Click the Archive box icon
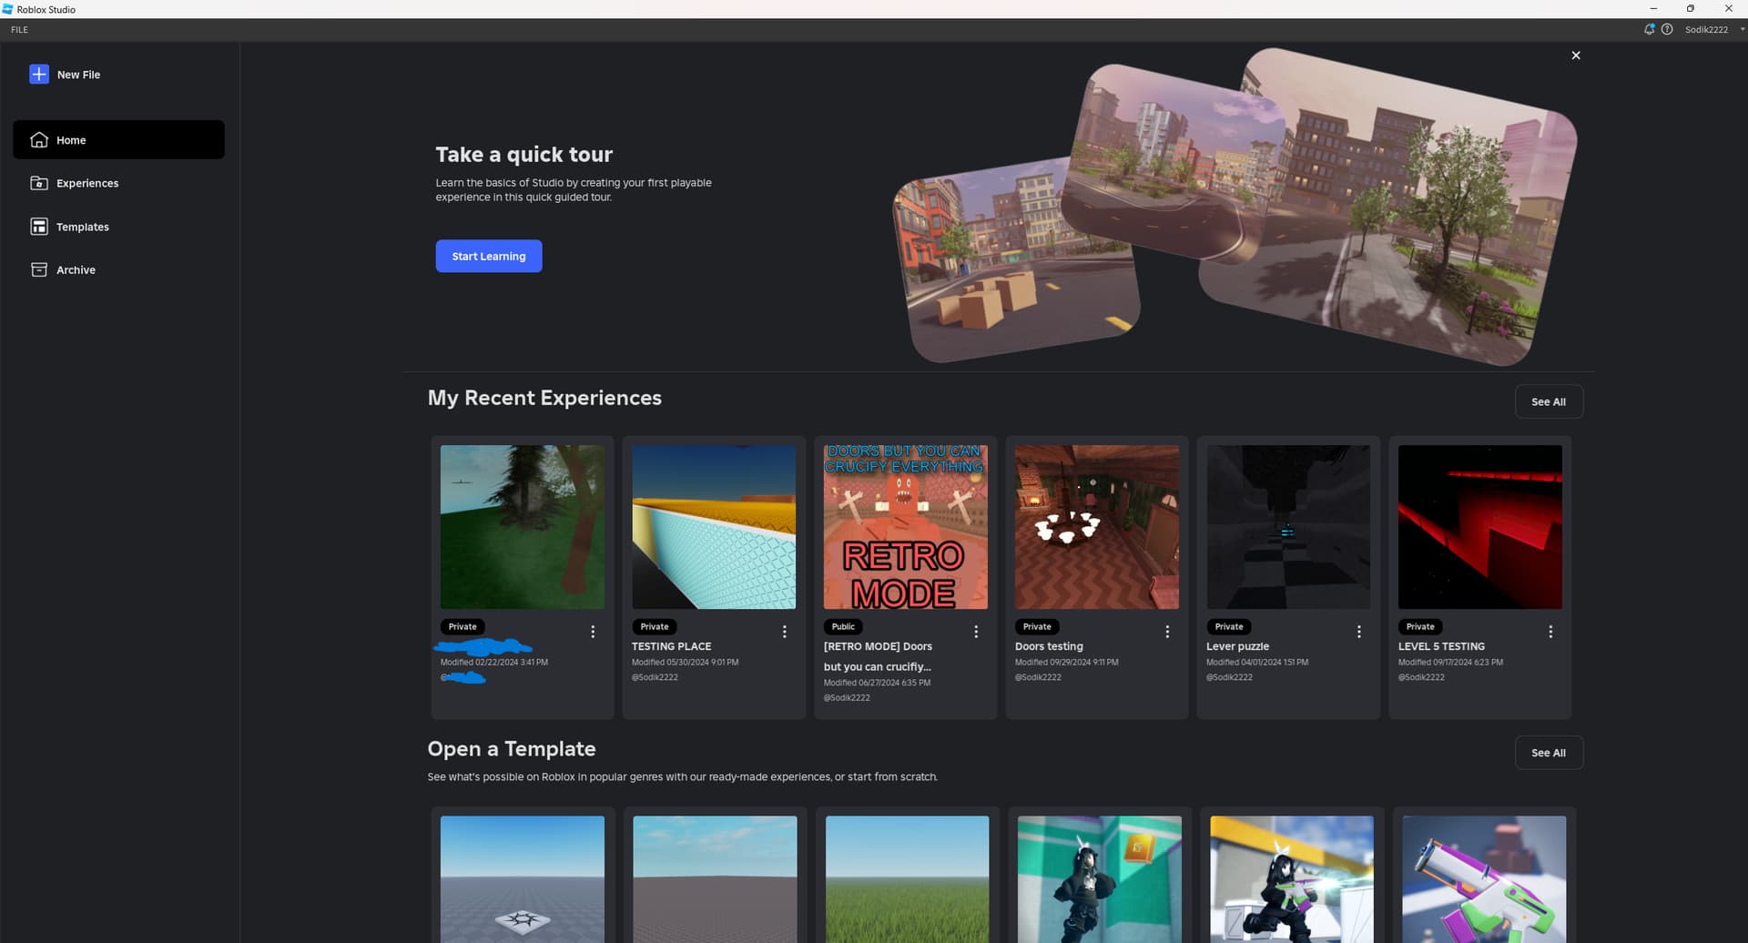Image resolution: width=1748 pixels, height=943 pixels. pos(39,269)
